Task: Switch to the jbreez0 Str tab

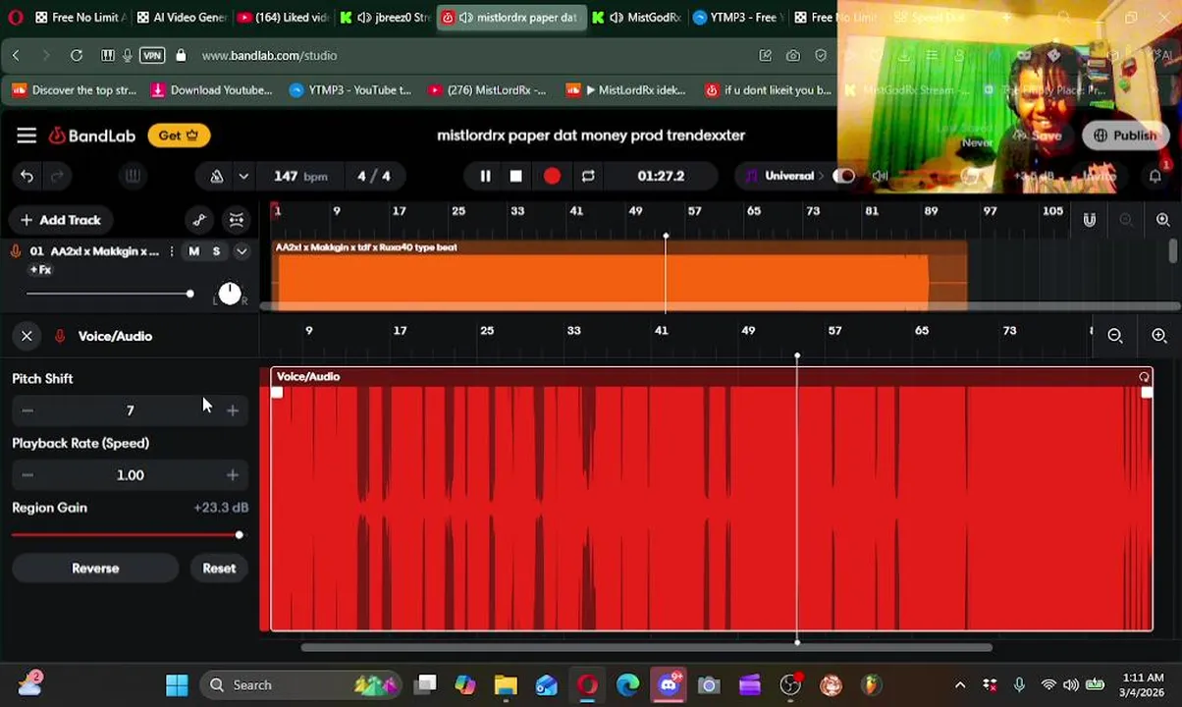Action: click(384, 18)
